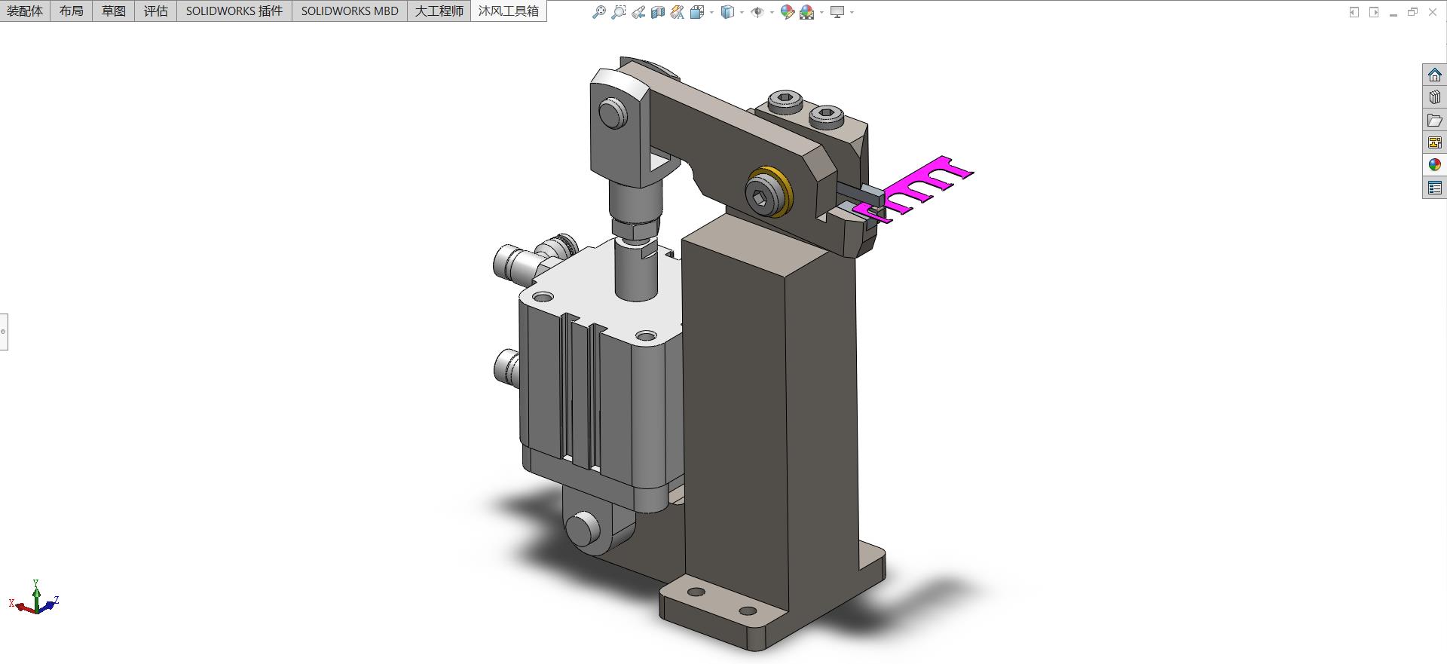Select the SOLIDWORKS MBD tab
This screenshot has height=664, width=1447.
click(350, 11)
